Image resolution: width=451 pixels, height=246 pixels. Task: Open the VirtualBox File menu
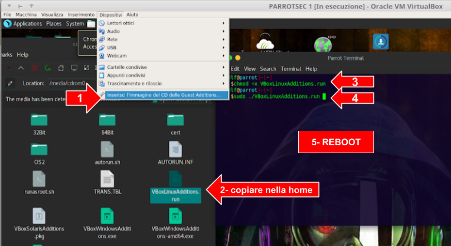(x=7, y=15)
